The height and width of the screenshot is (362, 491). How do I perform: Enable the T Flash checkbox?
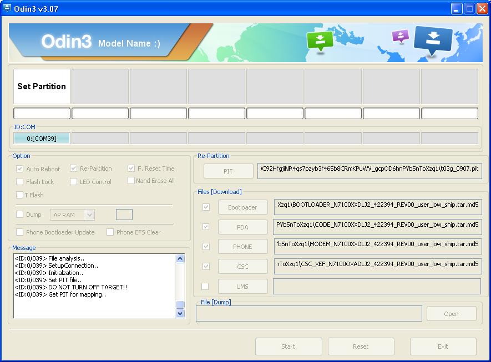coord(19,195)
